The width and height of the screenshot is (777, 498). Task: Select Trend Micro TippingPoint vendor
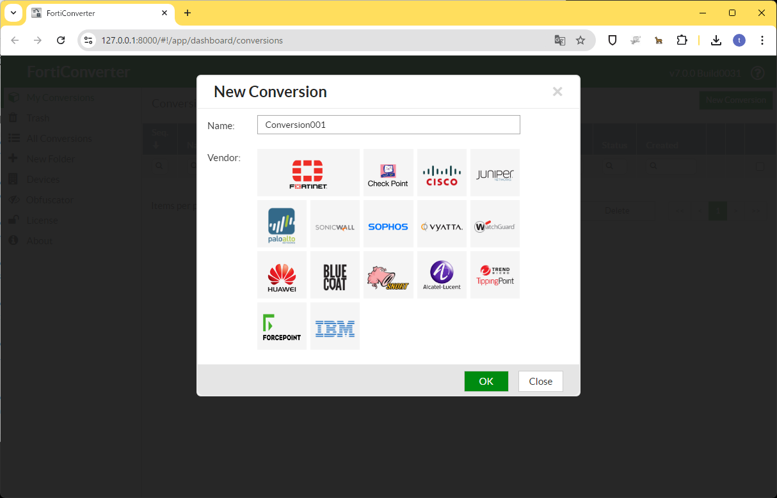495,275
